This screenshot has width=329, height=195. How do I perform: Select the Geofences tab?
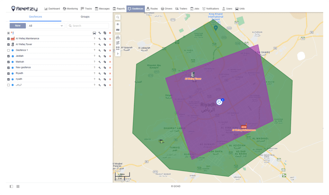point(35,17)
